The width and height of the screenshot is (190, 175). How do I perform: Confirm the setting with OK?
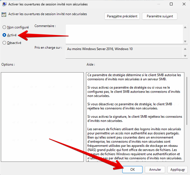[x=132, y=169]
